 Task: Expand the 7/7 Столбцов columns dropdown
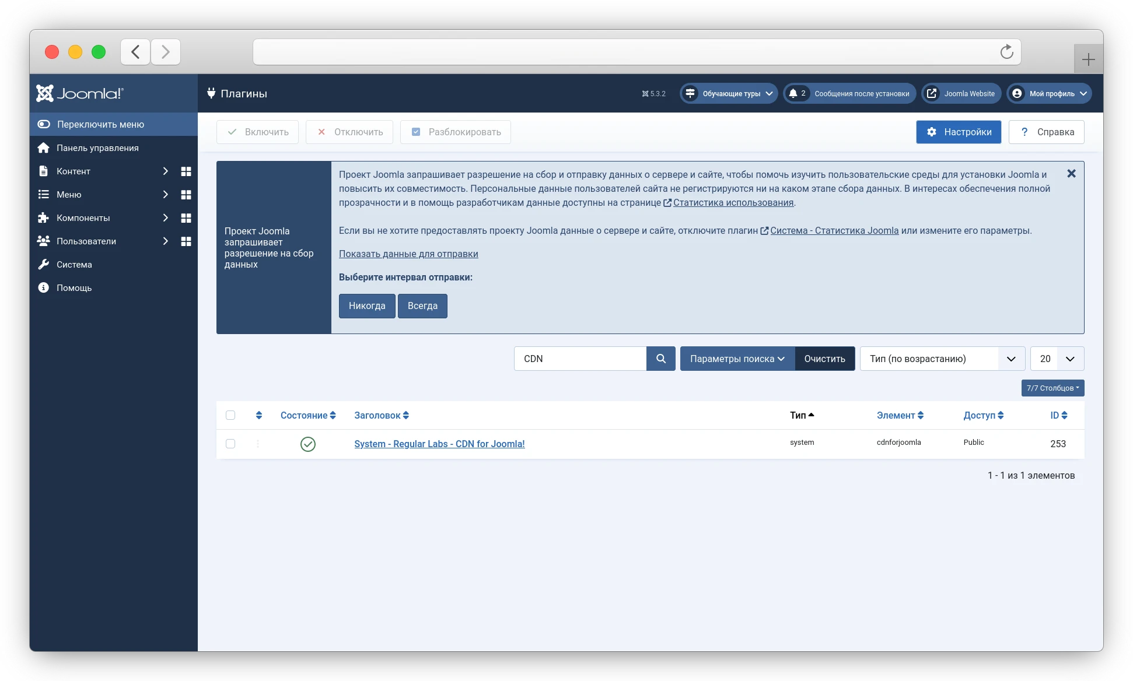(x=1052, y=388)
